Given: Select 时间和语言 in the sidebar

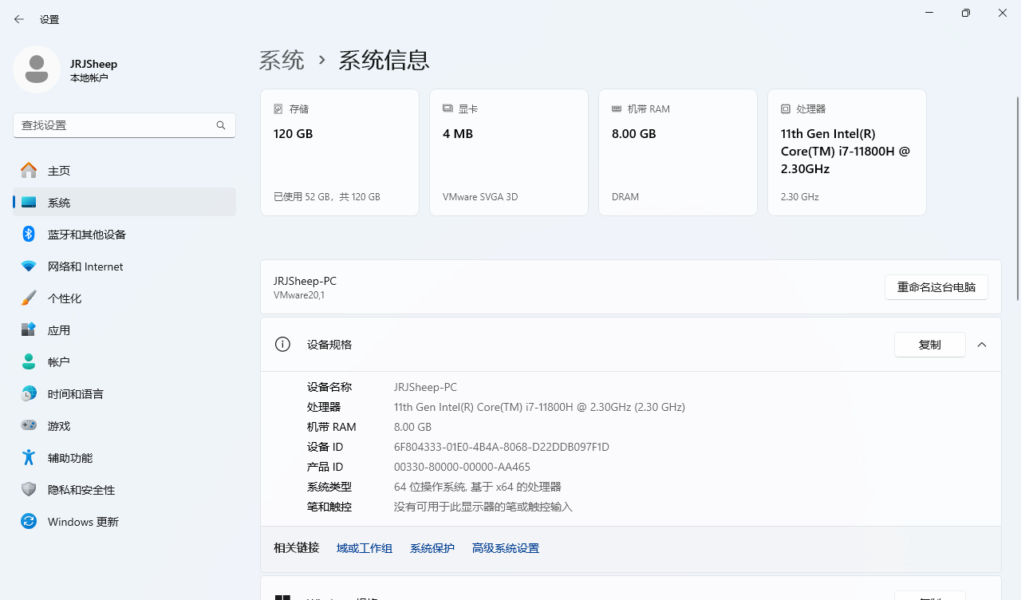Looking at the screenshot, I should click(x=75, y=394).
